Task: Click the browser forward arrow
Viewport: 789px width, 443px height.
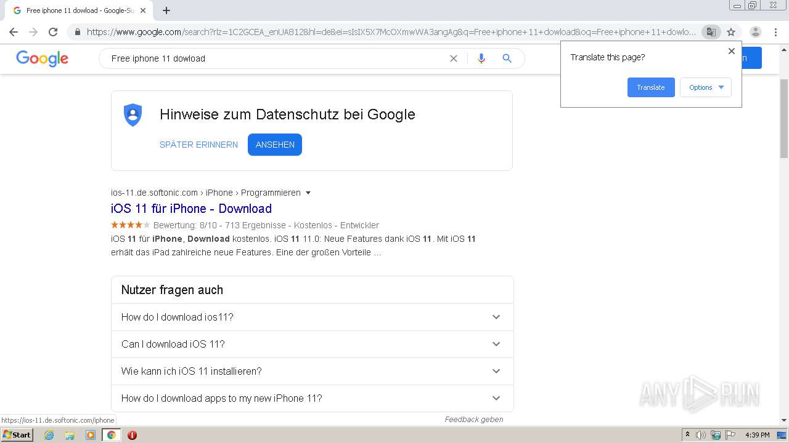Action: tap(33, 32)
